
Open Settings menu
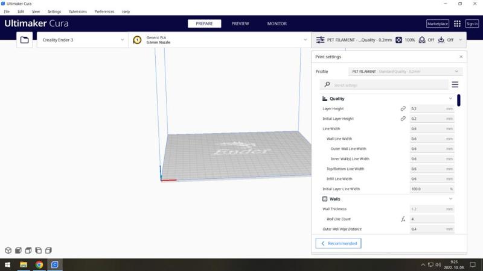[x=54, y=11]
